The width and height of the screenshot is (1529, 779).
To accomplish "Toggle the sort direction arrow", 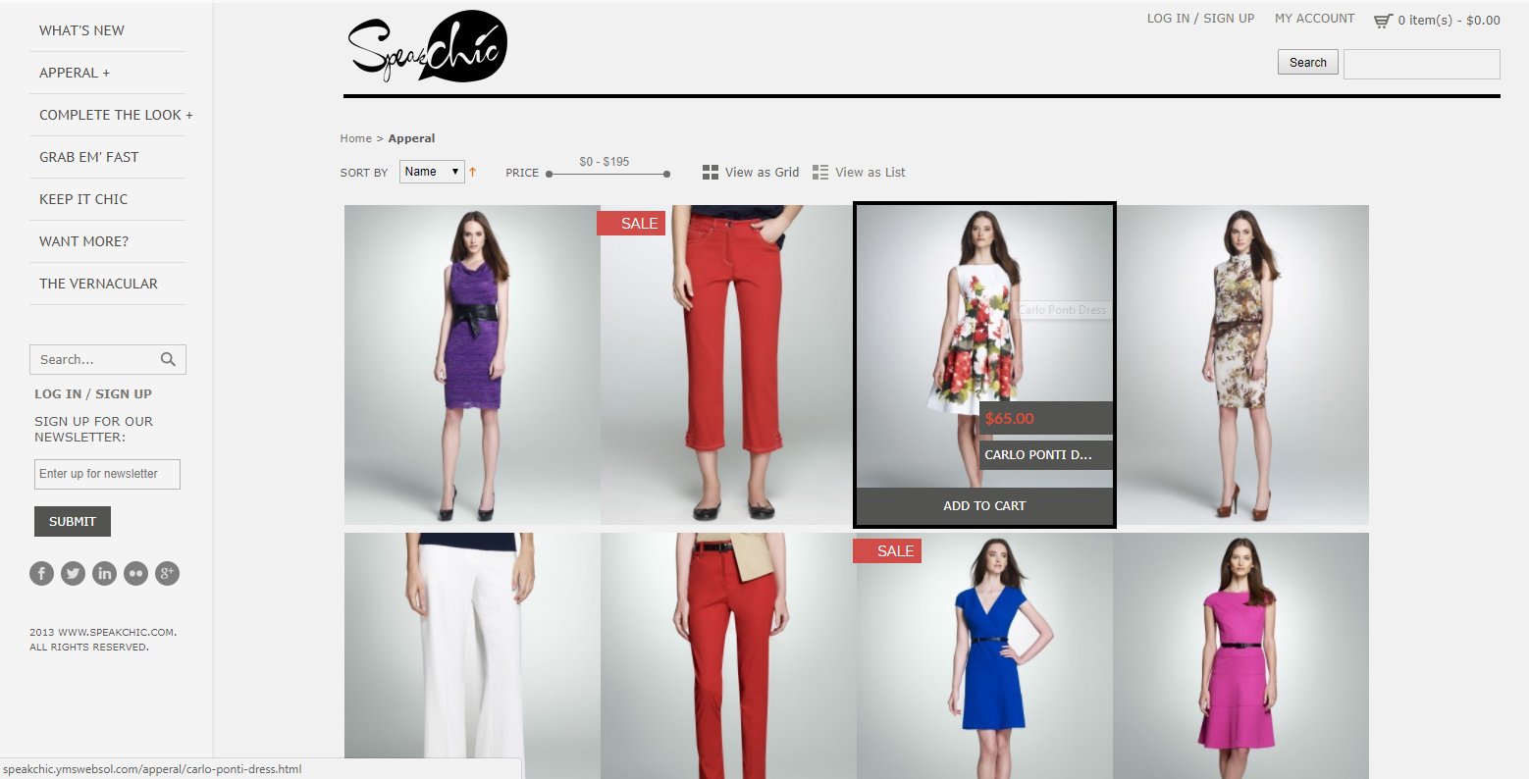I will click(472, 172).
